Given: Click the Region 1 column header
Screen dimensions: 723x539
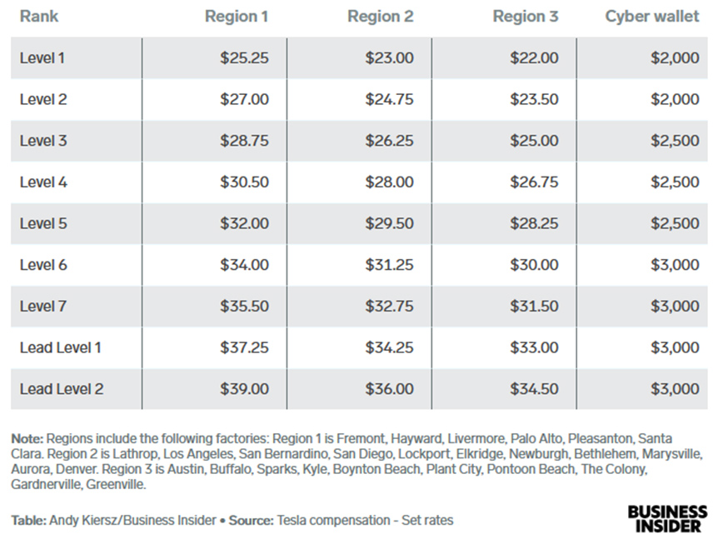Looking at the screenshot, I should [237, 17].
